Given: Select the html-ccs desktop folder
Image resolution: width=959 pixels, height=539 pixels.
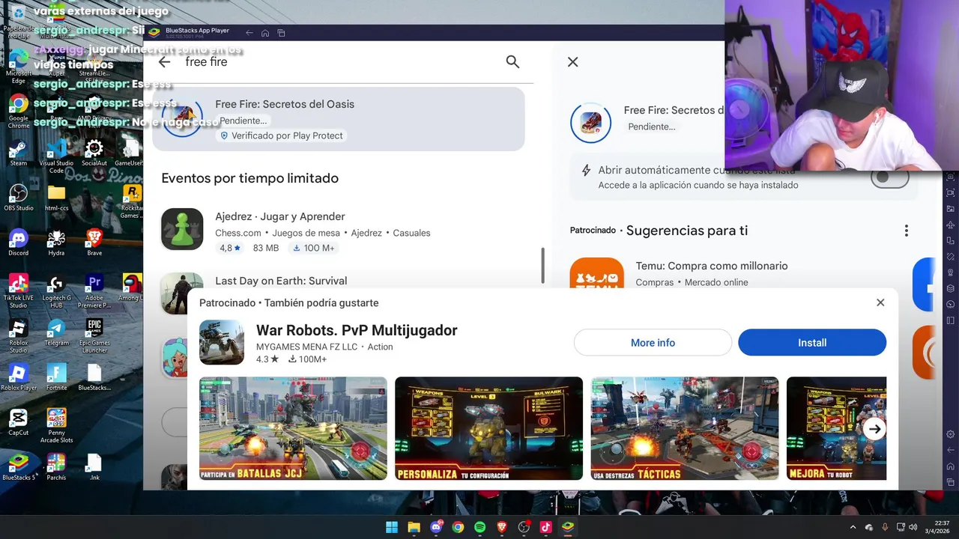Looking at the screenshot, I should pos(56,197).
